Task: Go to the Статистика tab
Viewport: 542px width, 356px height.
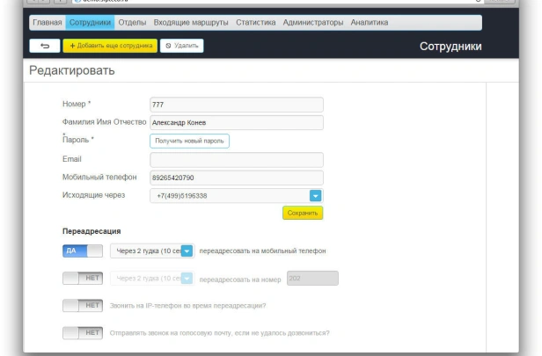Action: tap(256, 23)
